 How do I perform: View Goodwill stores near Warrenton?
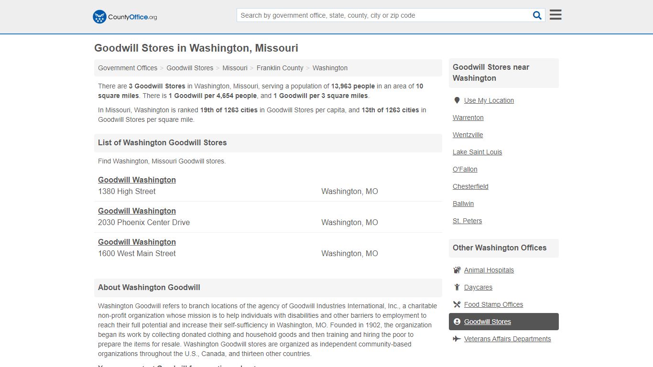click(x=468, y=118)
